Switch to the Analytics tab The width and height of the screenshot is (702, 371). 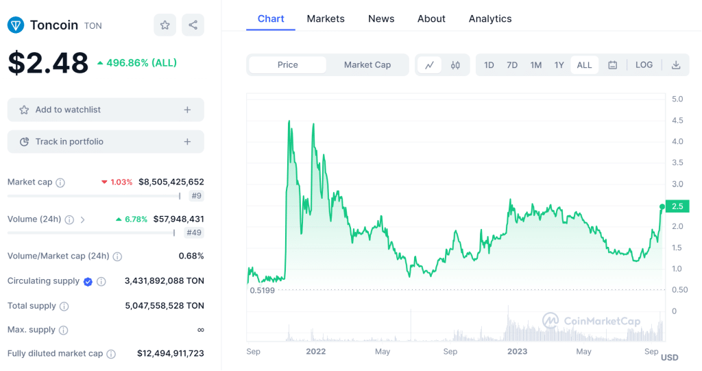pyautogui.click(x=489, y=19)
